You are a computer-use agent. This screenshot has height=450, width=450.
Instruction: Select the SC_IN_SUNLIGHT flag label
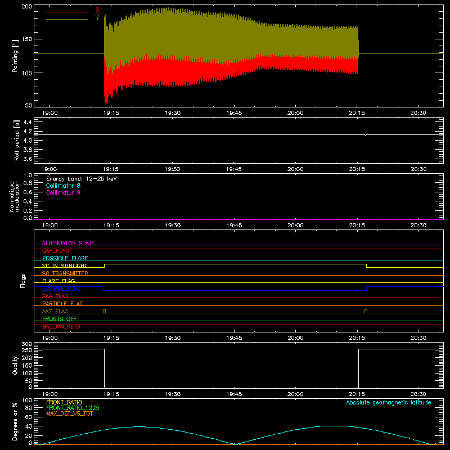pyautogui.click(x=65, y=265)
